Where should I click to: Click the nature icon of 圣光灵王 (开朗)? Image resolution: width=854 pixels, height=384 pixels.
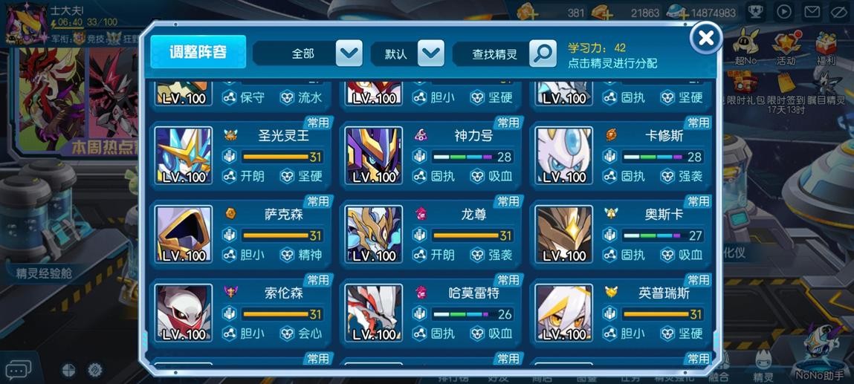coord(230,176)
